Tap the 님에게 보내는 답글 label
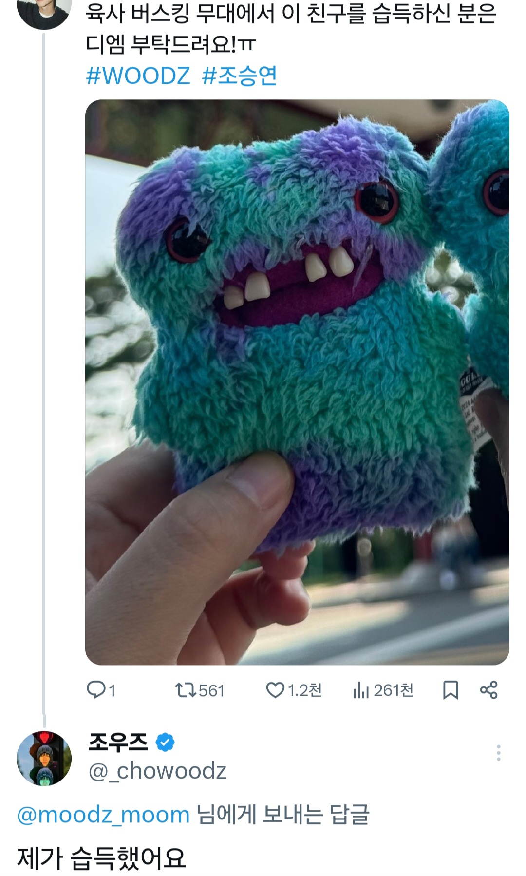This screenshot has height=876, width=526. click(283, 815)
